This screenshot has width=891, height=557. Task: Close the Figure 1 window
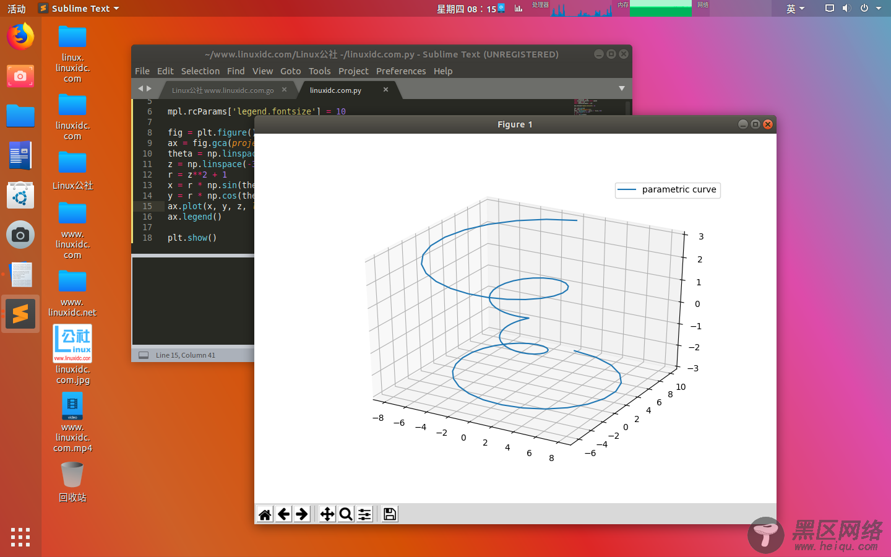pyautogui.click(x=768, y=124)
